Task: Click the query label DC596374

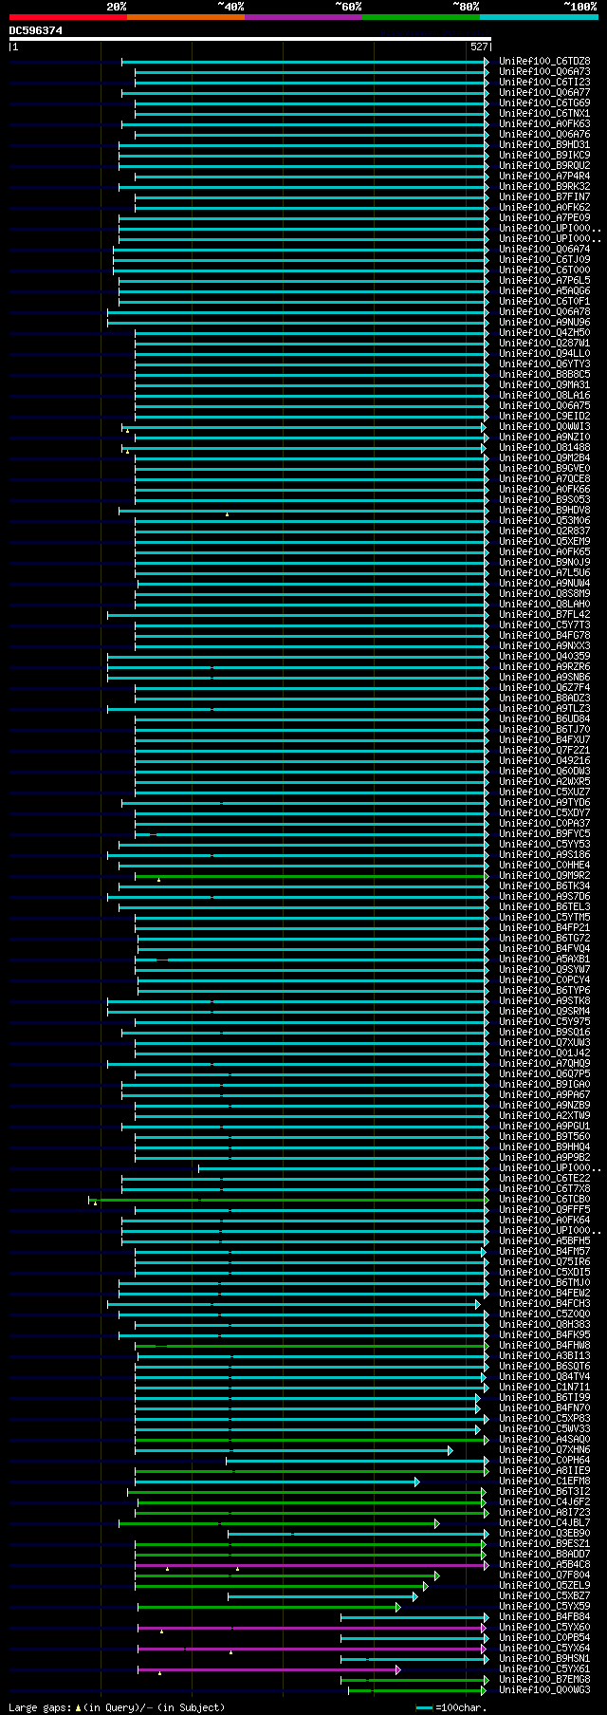Action: (36, 30)
